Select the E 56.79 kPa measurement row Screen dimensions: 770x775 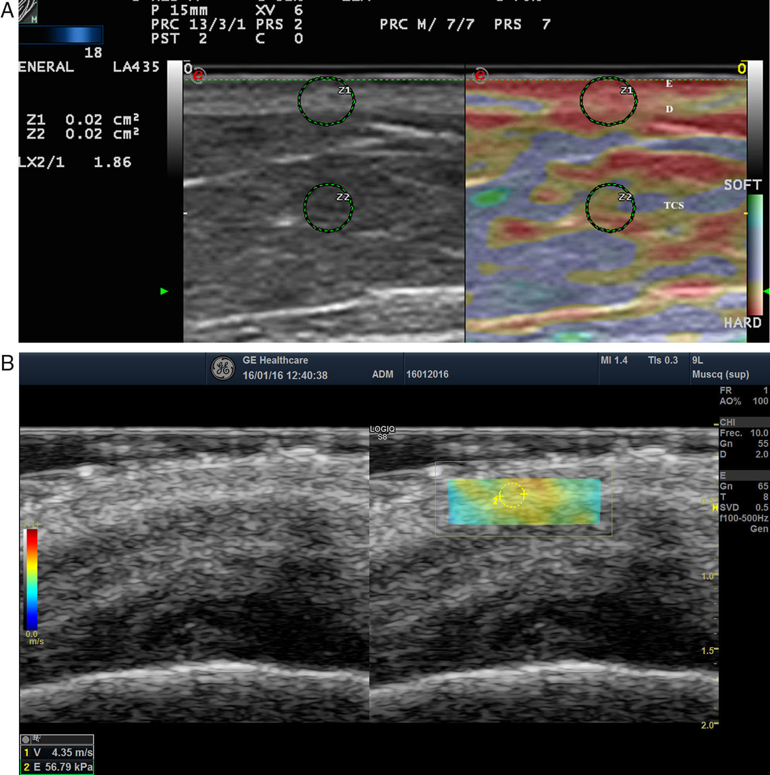pyautogui.click(x=57, y=767)
